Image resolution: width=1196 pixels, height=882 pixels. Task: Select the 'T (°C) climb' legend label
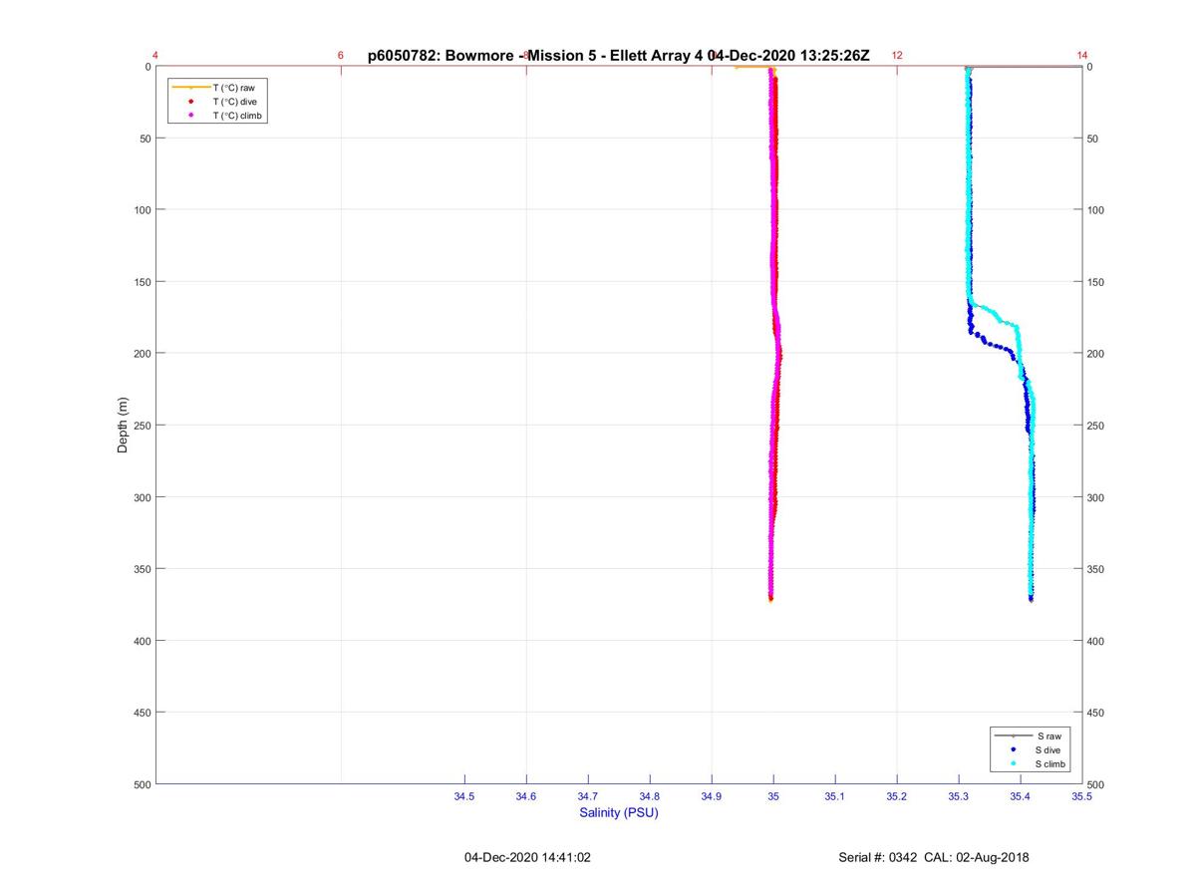237,116
